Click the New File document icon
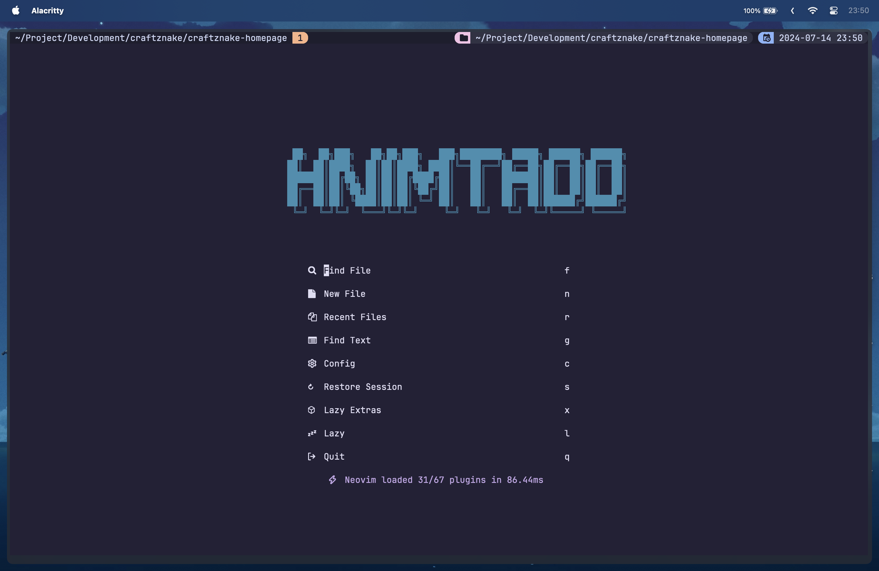This screenshot has width=879, height=571. [x=312, y=294]
